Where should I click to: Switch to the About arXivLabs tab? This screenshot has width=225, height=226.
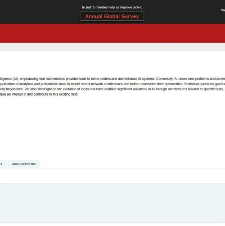coord(24,164)
